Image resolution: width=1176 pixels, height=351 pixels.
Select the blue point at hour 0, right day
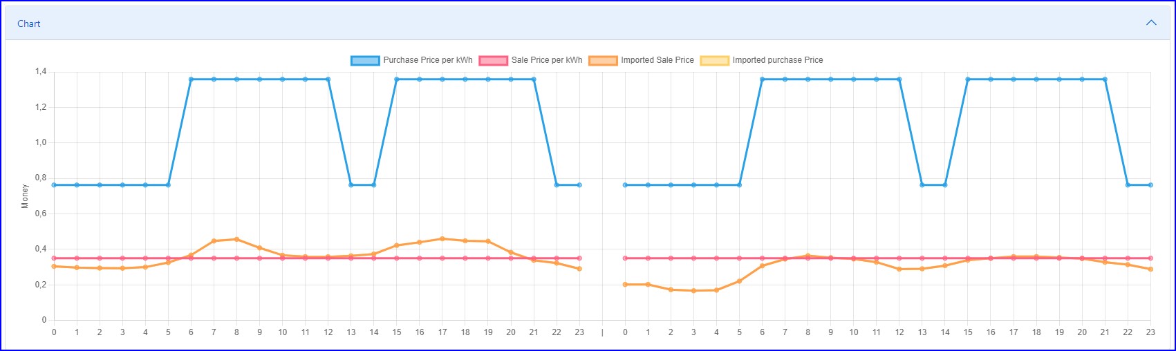pyautogui.click(x=625, y=185)
